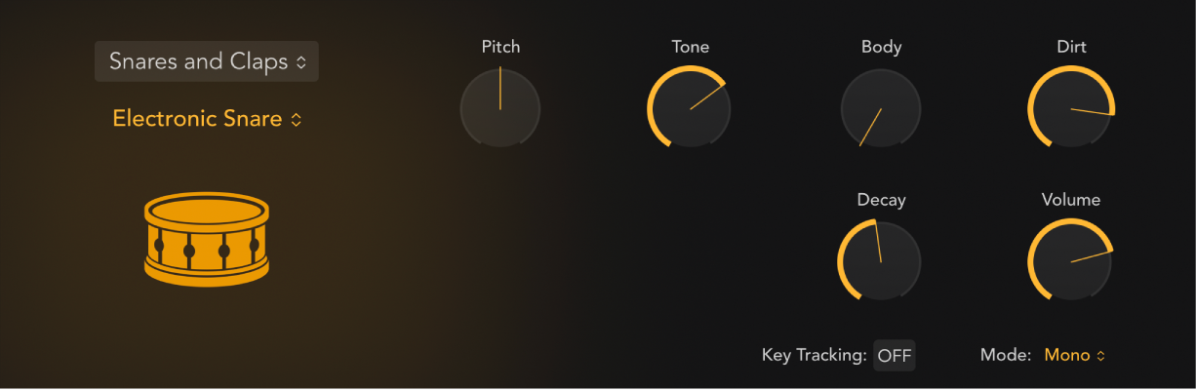Click the Decay knob
Image resolution: width=1196 pixels, height=390 pixels.
point(880,260)
